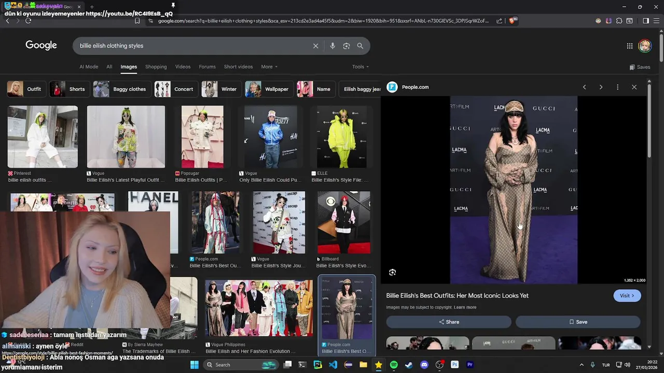Open the Billboard Style Evolution thumbnail
The width and height of the screenshot is (664, 373).
[x=343, y=222]
